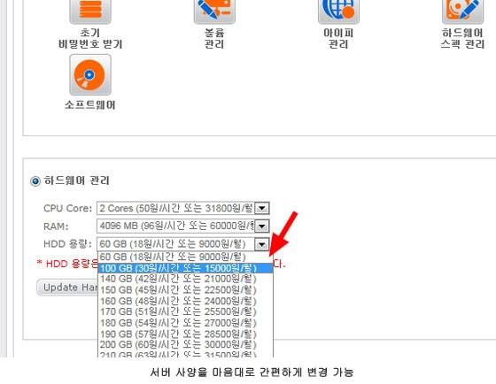Click the CPU Core 2 Cores field

tap(182, 208)
